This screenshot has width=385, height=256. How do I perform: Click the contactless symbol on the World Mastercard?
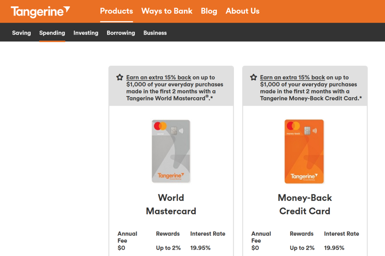coord(182,130)
